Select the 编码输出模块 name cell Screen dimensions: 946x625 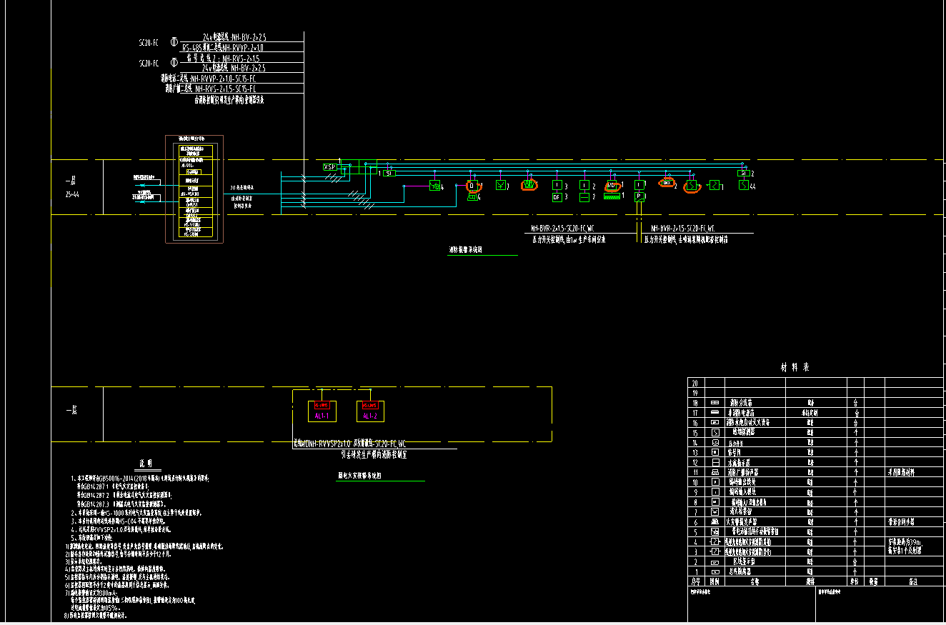(x=755, y=482)
